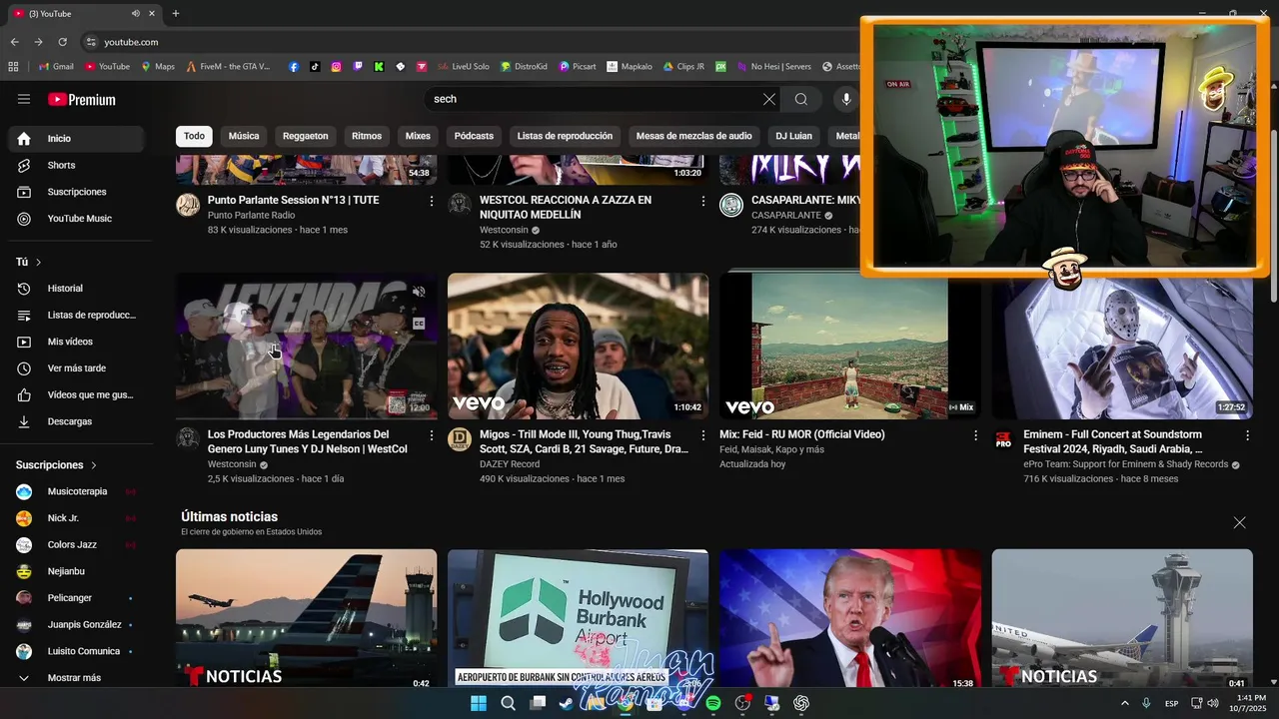The height and width of the screenshot is (719, 1279).
Task: Open options menu for WESTCOL REACCIONA A ZAZZA video
Action: 703,201
